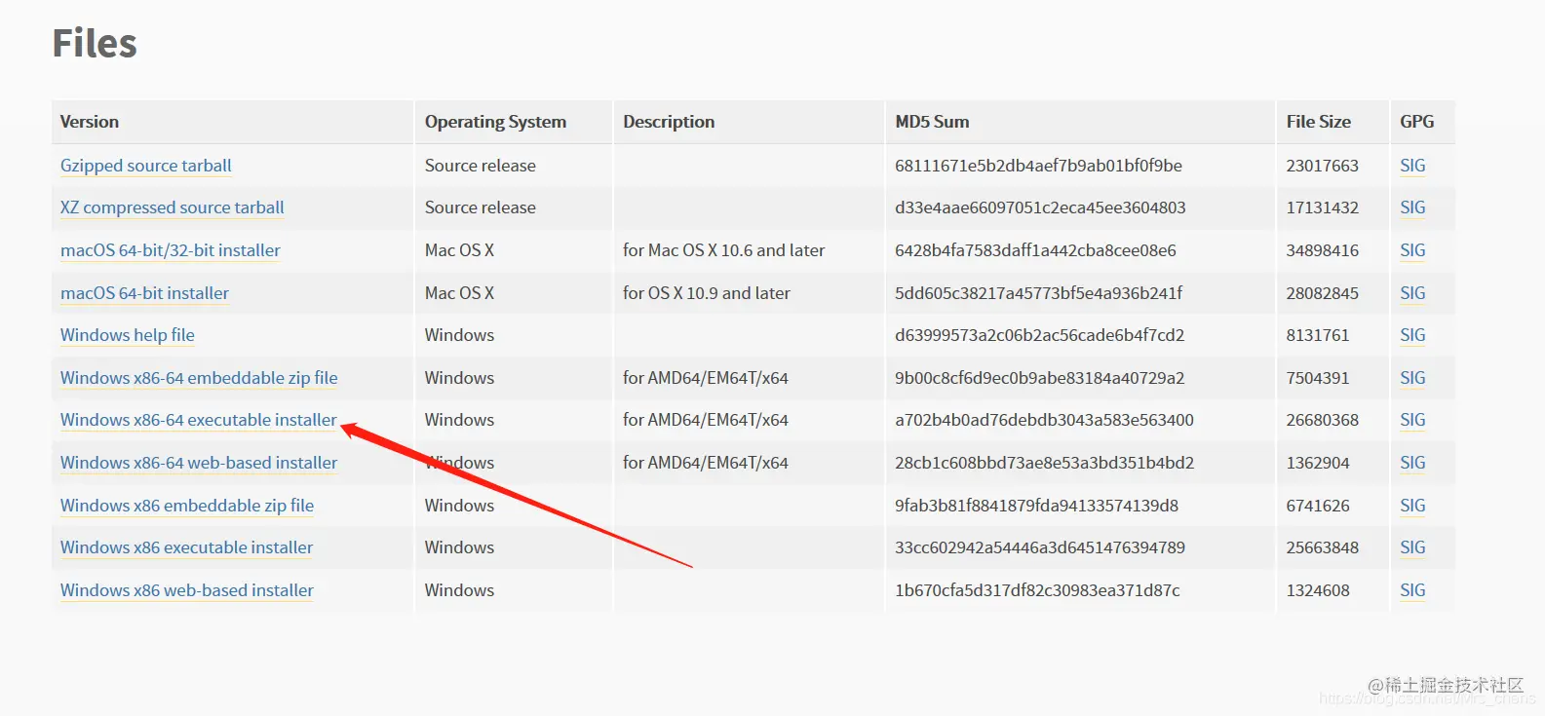The image size is (1545, 716).
Task: Click file size 23017663
Action: click(x=1322, y=166)
